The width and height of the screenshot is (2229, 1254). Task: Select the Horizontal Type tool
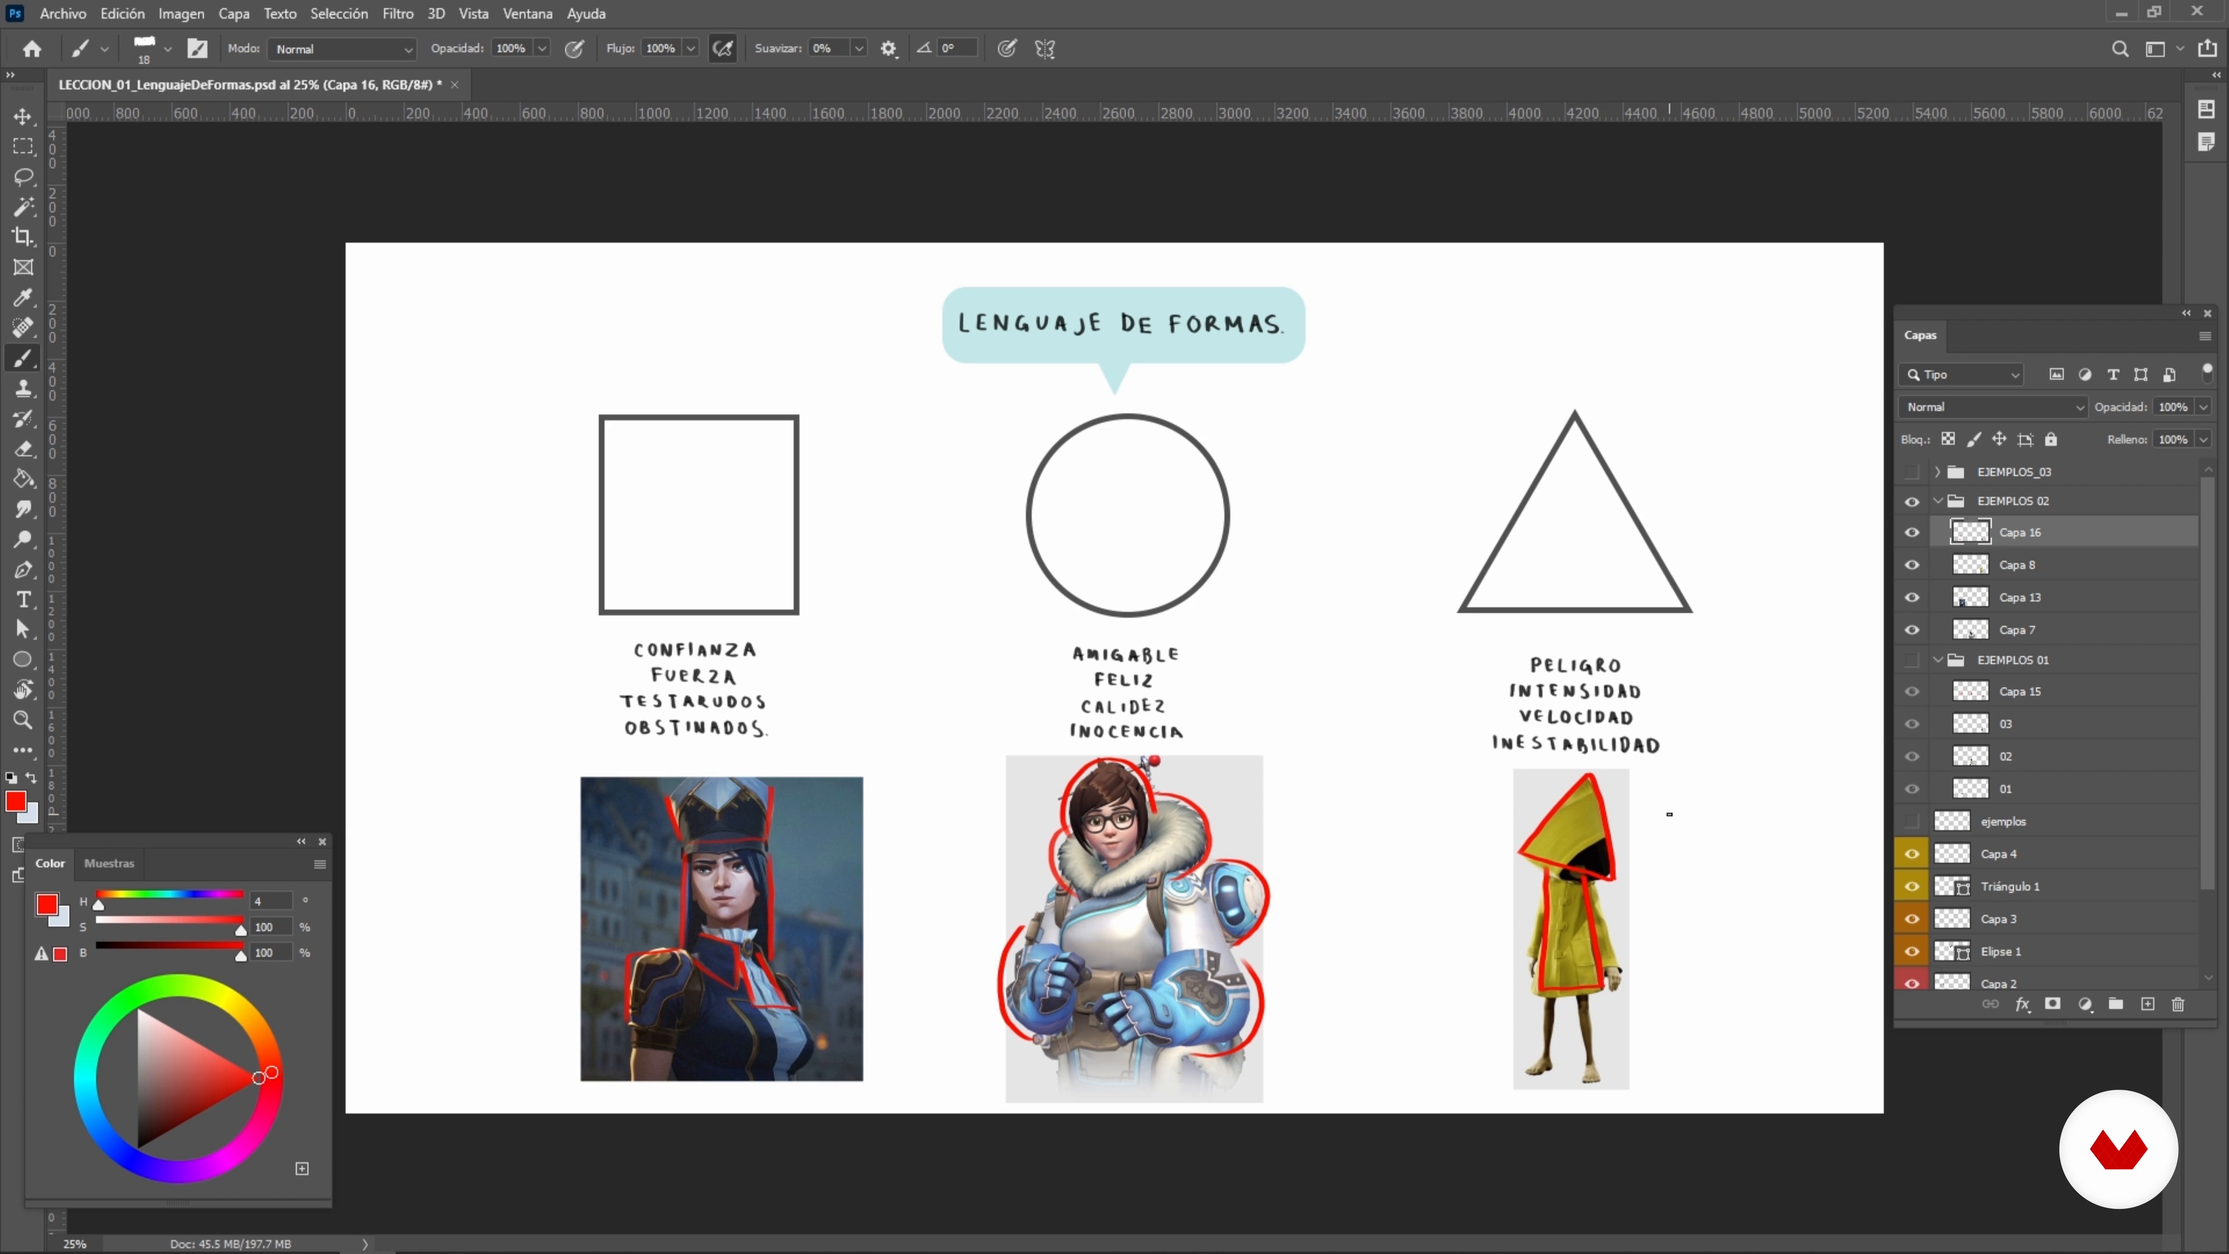pyautogui.click(x=23, y=599)
